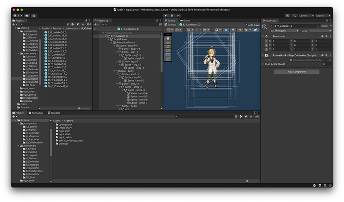Image resolution: width=344 pixels, height=202 pixels.
Task: Toggle scene visibility icon in Scene toolbar
Action: [255, 30]
